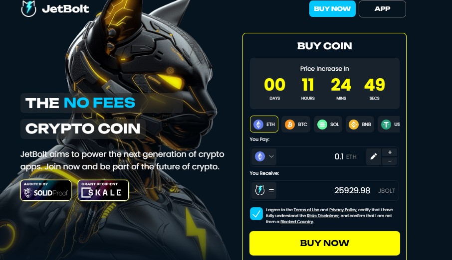The height and width of the screenshot is (260, 452).
Task: Click the SKALE grant recipient badge
Action: pos(103,190)
